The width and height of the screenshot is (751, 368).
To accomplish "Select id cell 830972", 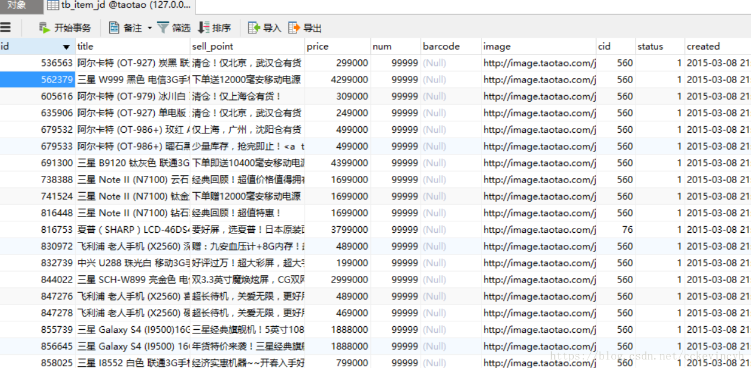I will pyautogui.click(x=38, y=246).
